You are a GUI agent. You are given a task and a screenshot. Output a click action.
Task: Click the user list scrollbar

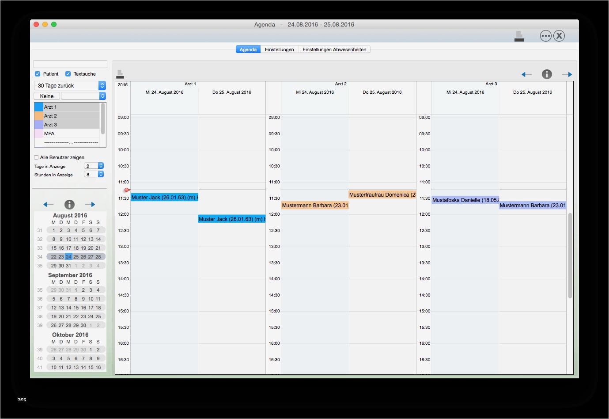tap(103, 119)
